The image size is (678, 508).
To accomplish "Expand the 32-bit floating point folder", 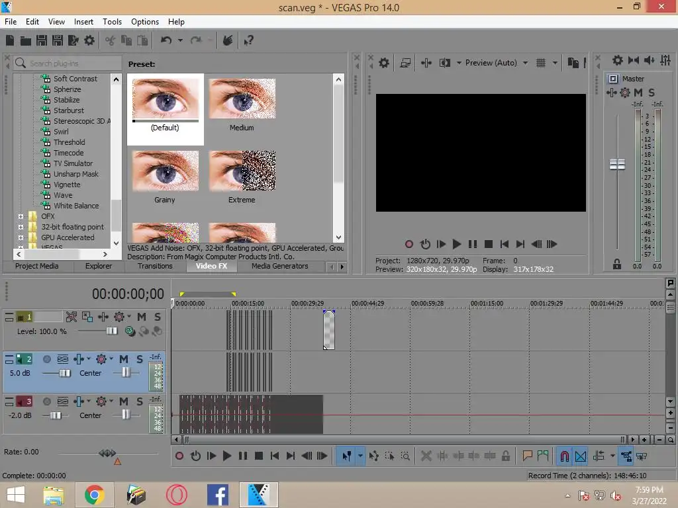I will click(x=21, y=227).
